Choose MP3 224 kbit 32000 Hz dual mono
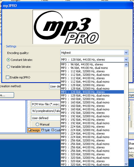Image resolution: width=134 pixels, height=167 pixels. point(92,130)
